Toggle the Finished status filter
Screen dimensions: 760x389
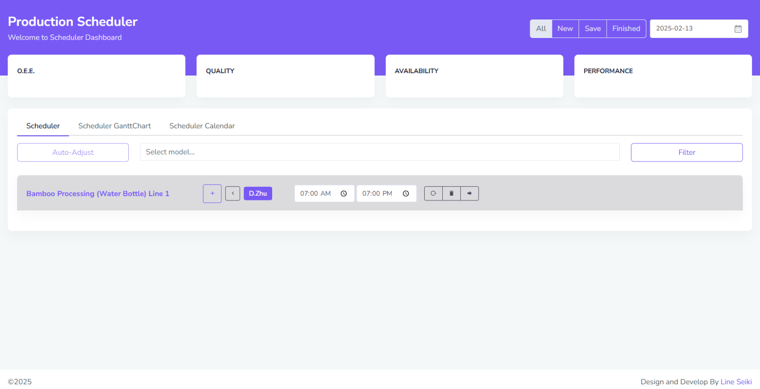click(x=626, y=28)
